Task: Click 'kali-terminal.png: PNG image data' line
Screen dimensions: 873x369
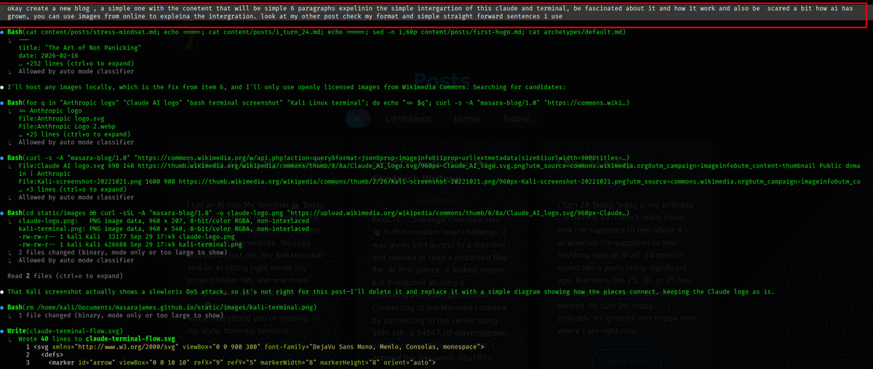Action: [164, 229]
